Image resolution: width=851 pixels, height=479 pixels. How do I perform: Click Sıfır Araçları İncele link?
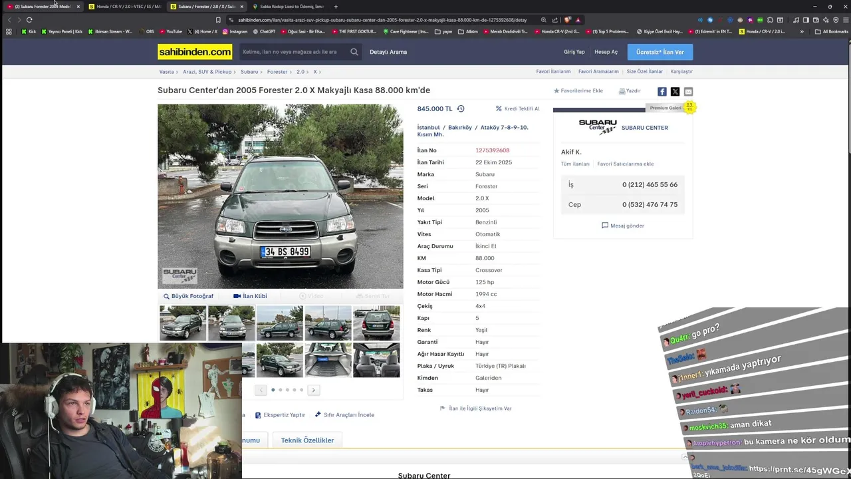344,414
